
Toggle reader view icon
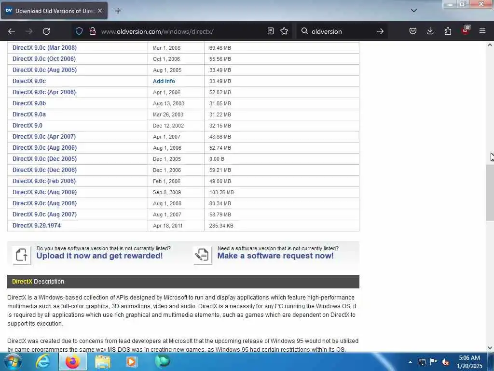(x=270, y=31)
